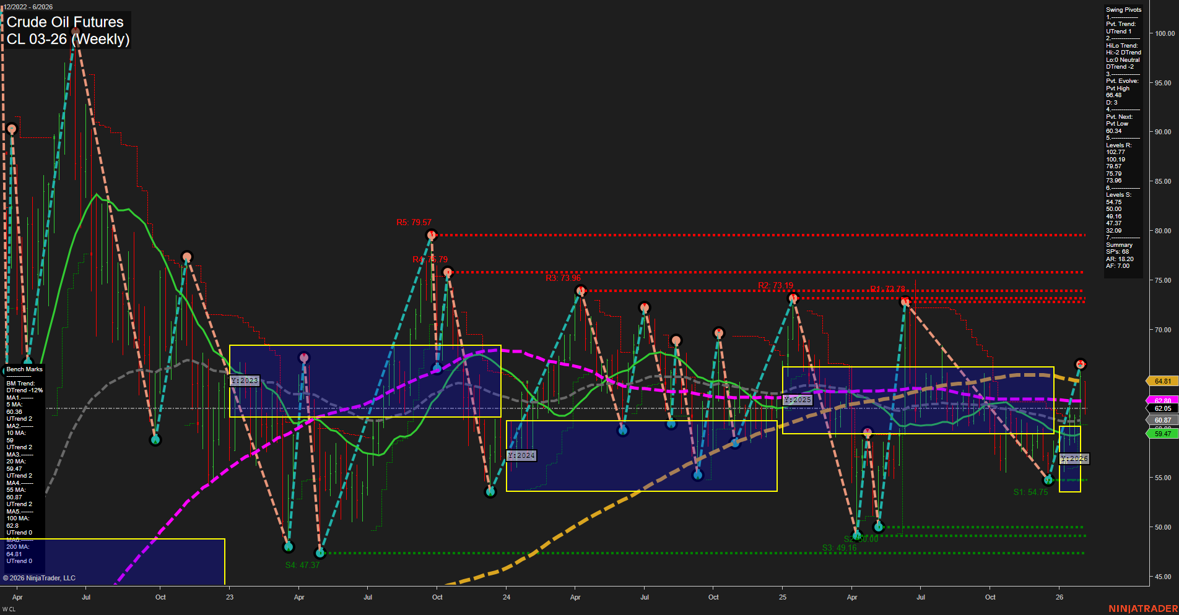Select the black-ringed pivot marker near the R3: 73.96 high

coord(580,290)
